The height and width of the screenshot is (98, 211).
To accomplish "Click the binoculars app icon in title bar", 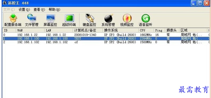I will (5, 3).
